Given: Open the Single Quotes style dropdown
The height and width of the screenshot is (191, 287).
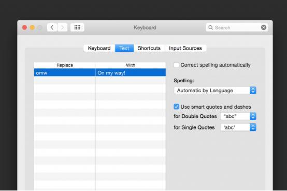Looking at the screenshot, I should coord(238,127).
